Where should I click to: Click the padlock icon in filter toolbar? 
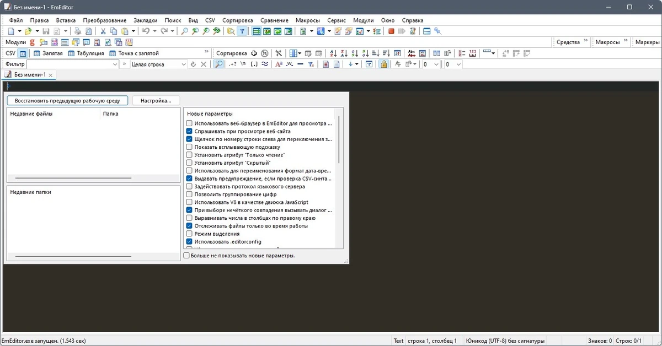pos(383,64)
